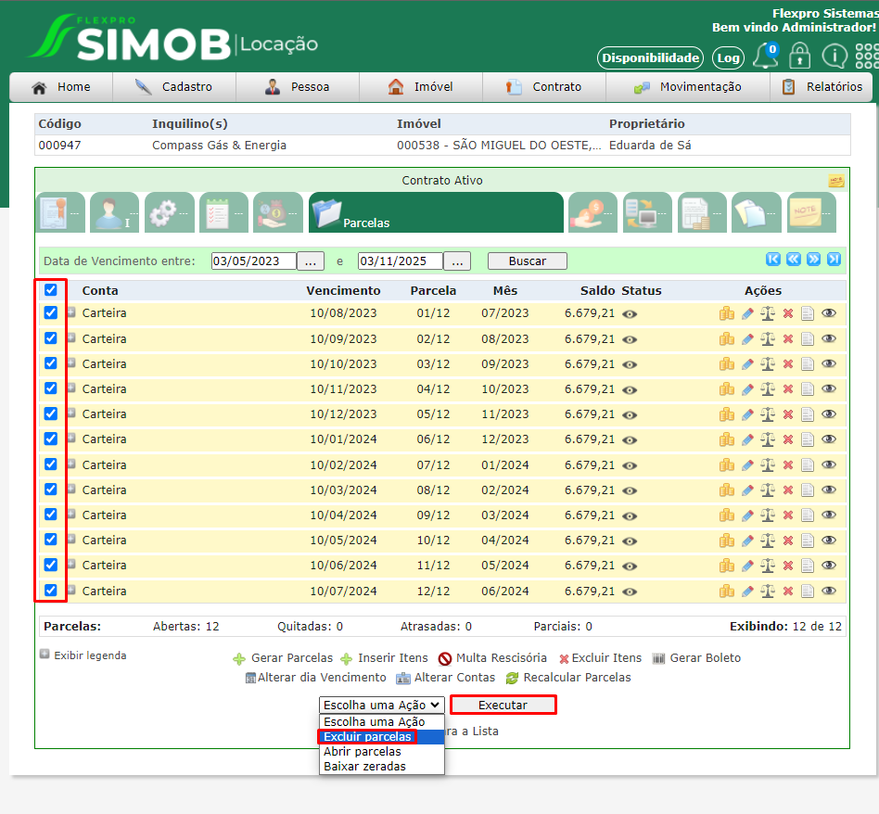Click Recalcular Parcelas link
This screenshot has height=814, width=879.
click(x=568, y=677)
